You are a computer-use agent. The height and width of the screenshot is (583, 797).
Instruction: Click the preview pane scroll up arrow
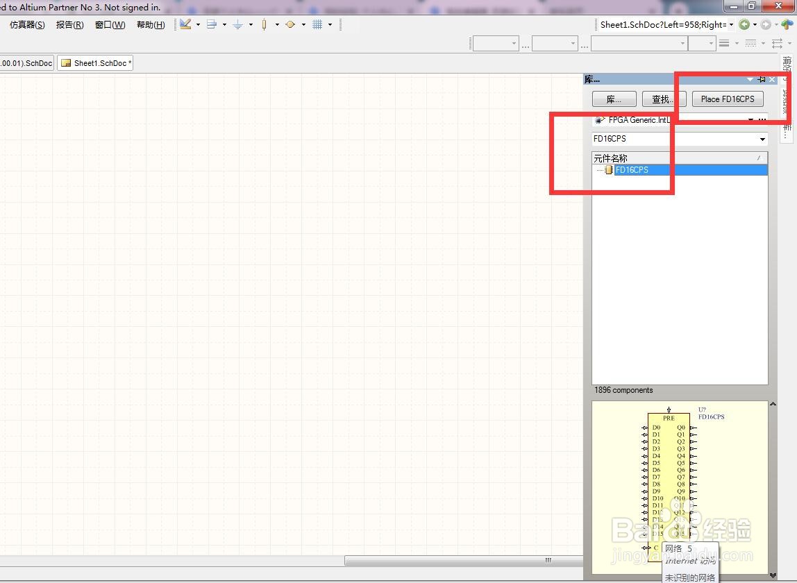pyautogui.click(x=773, y=404)
